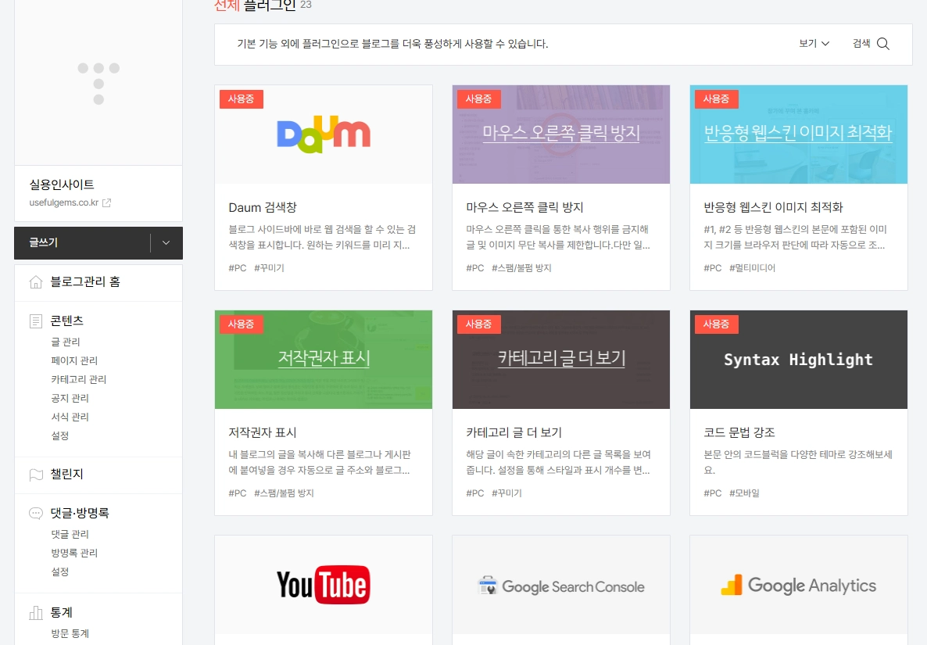Click #꾸미기 tag on Daum 검색창 card
The image size is (927, 645).
point(269,268)
